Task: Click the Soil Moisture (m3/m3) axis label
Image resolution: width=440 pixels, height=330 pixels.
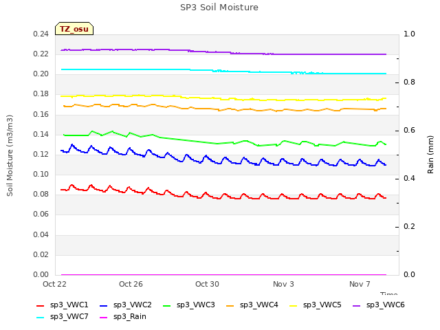Action: [10, 155]
